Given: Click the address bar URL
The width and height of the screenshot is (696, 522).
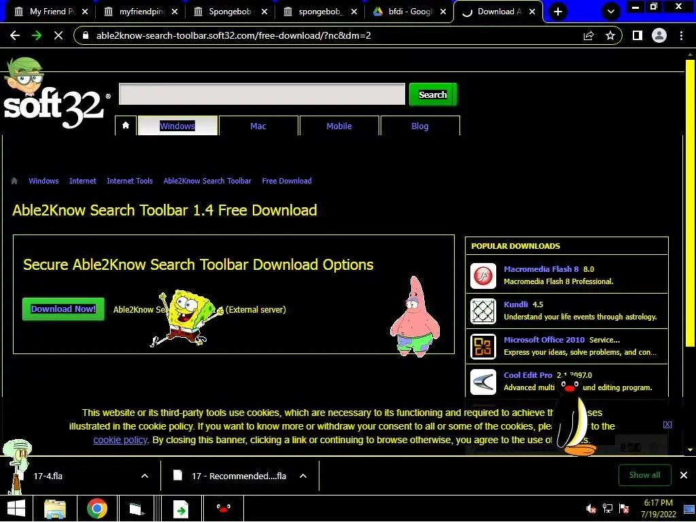Looking at the screenshot, I should (234, 35).
